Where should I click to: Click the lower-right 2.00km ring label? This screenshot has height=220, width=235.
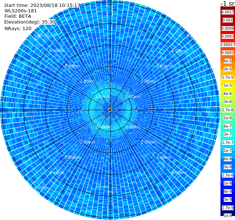(x=149, y=142)
